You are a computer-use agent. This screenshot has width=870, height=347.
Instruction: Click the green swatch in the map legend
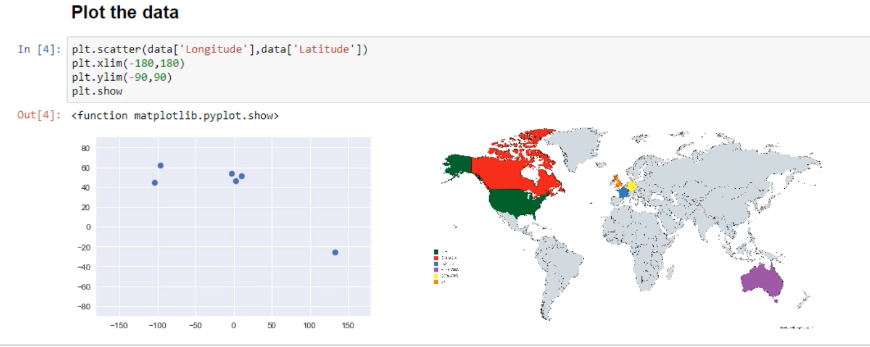[x=436, y=252]
